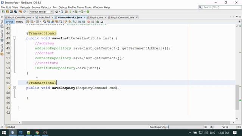The image size is (242, 136).
Task: Open the Windows Start menu
Action: pyautogui.click(x=4, y=133)
